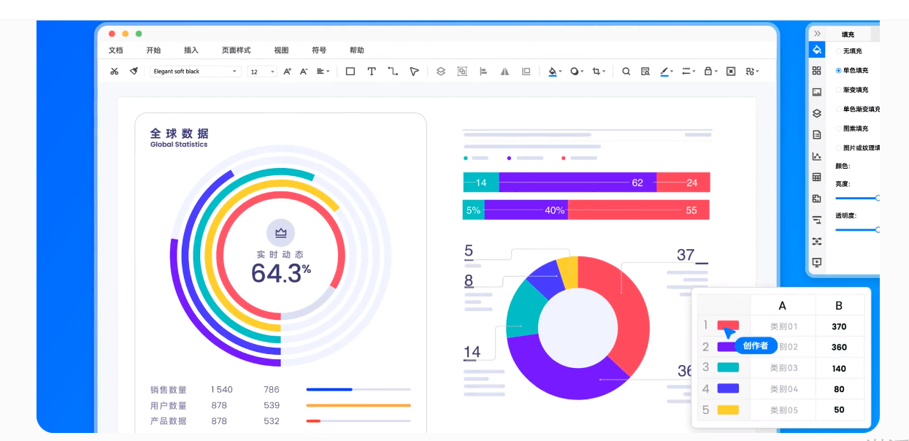The height and width of the screenshot is (441, 909).
Task: Open the Elegant soft black font dropdown
Action: point(195,72)
